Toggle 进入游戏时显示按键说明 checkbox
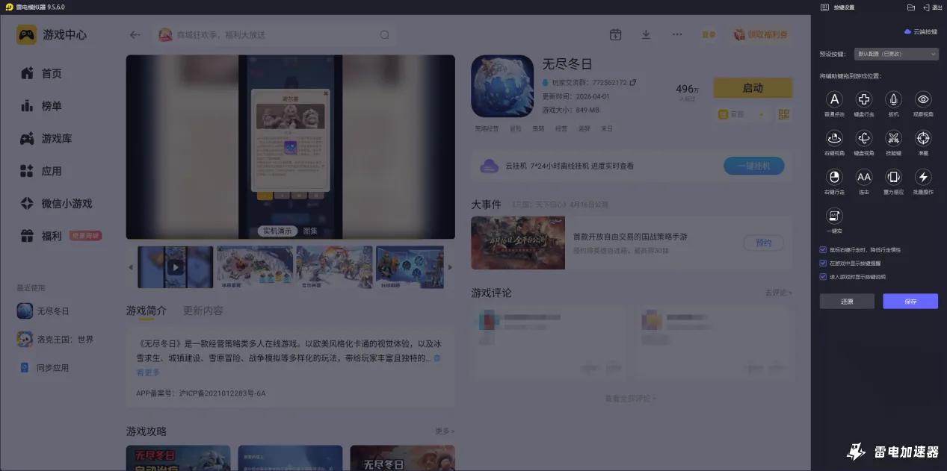This screenshot has width=947, height=471. pos(822,275)
